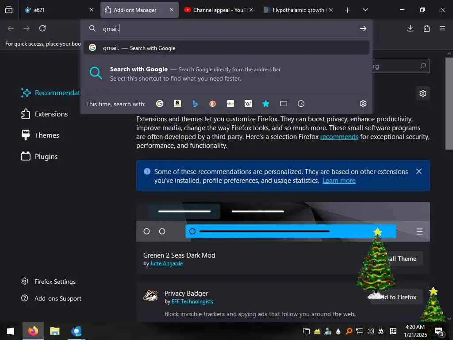Close the Add-ons Manager tab

tap(172, 10)
